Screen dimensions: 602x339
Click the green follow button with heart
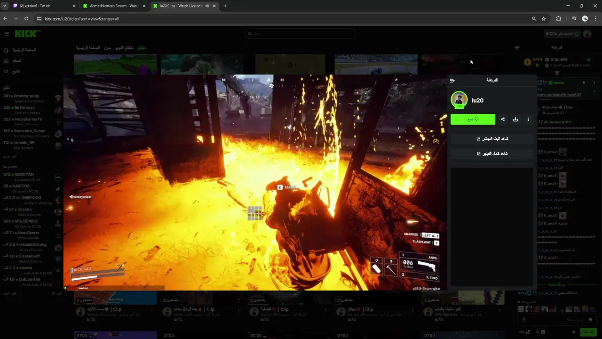click(x=473, y=120)
